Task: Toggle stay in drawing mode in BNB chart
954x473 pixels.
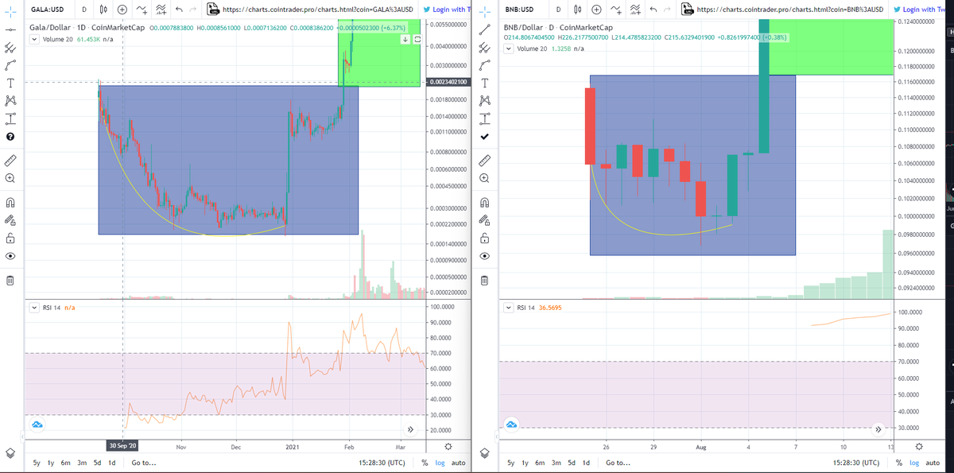Action: (483, 219)
